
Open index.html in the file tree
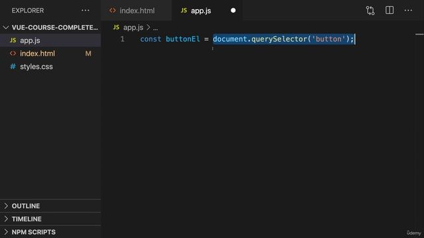click(x=50, y=54)
